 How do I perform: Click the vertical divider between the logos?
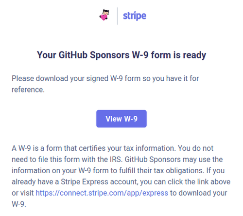tap(118, 16)
